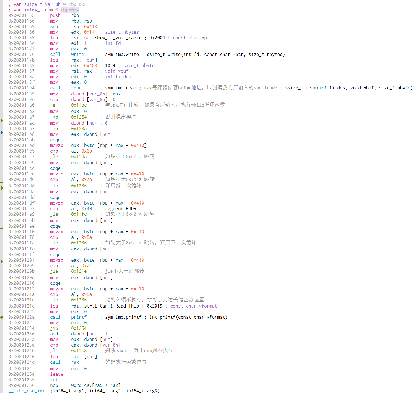This screenshot has width=414, height=393.
Task: Select the leave instruction
Action: [57, 374]
